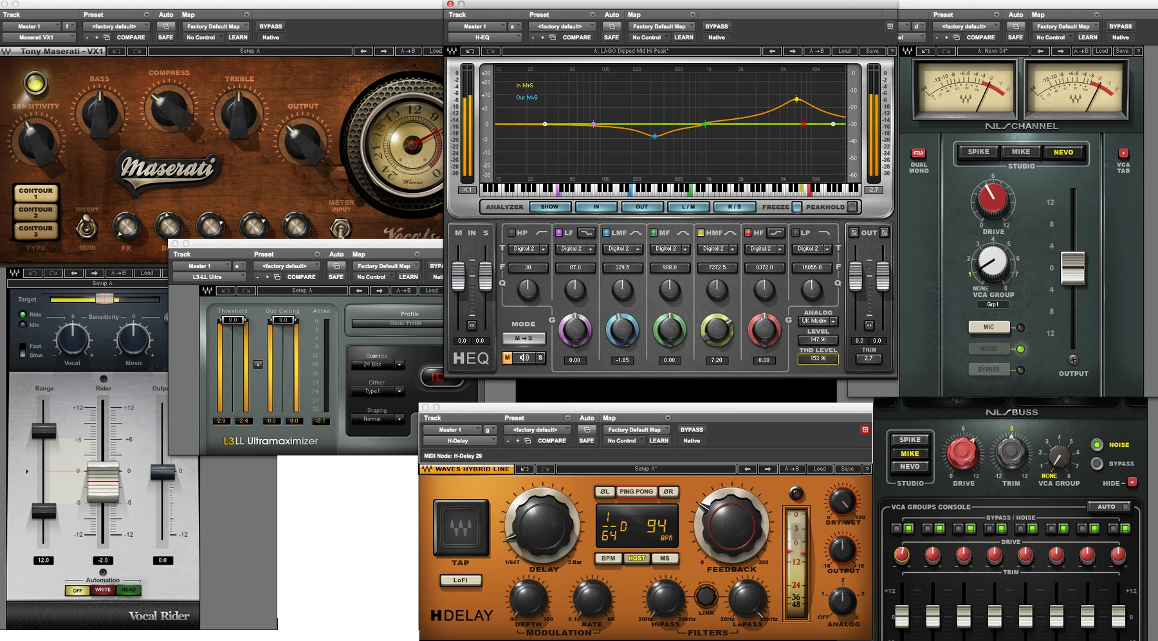Click NLS Channel output fader plus icon
The width and height of the screenshot is (1158, 641).
tap(1073, 360)
